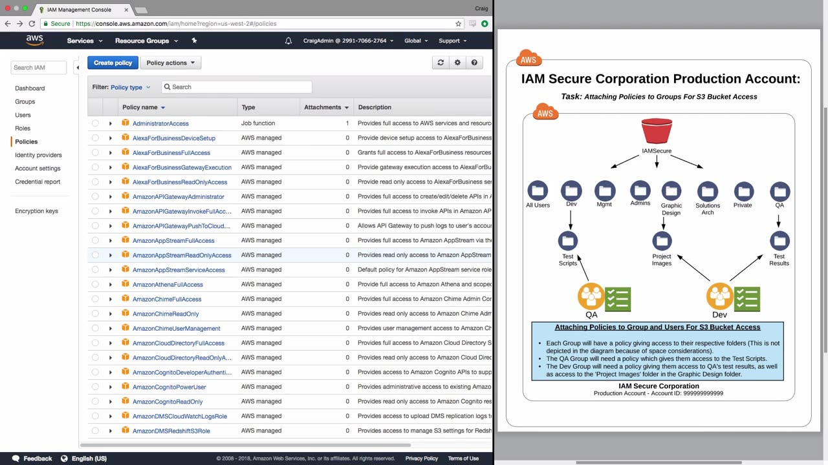828x465 pixels.
Task: Click the policy Search field
Action: [236, 87]
